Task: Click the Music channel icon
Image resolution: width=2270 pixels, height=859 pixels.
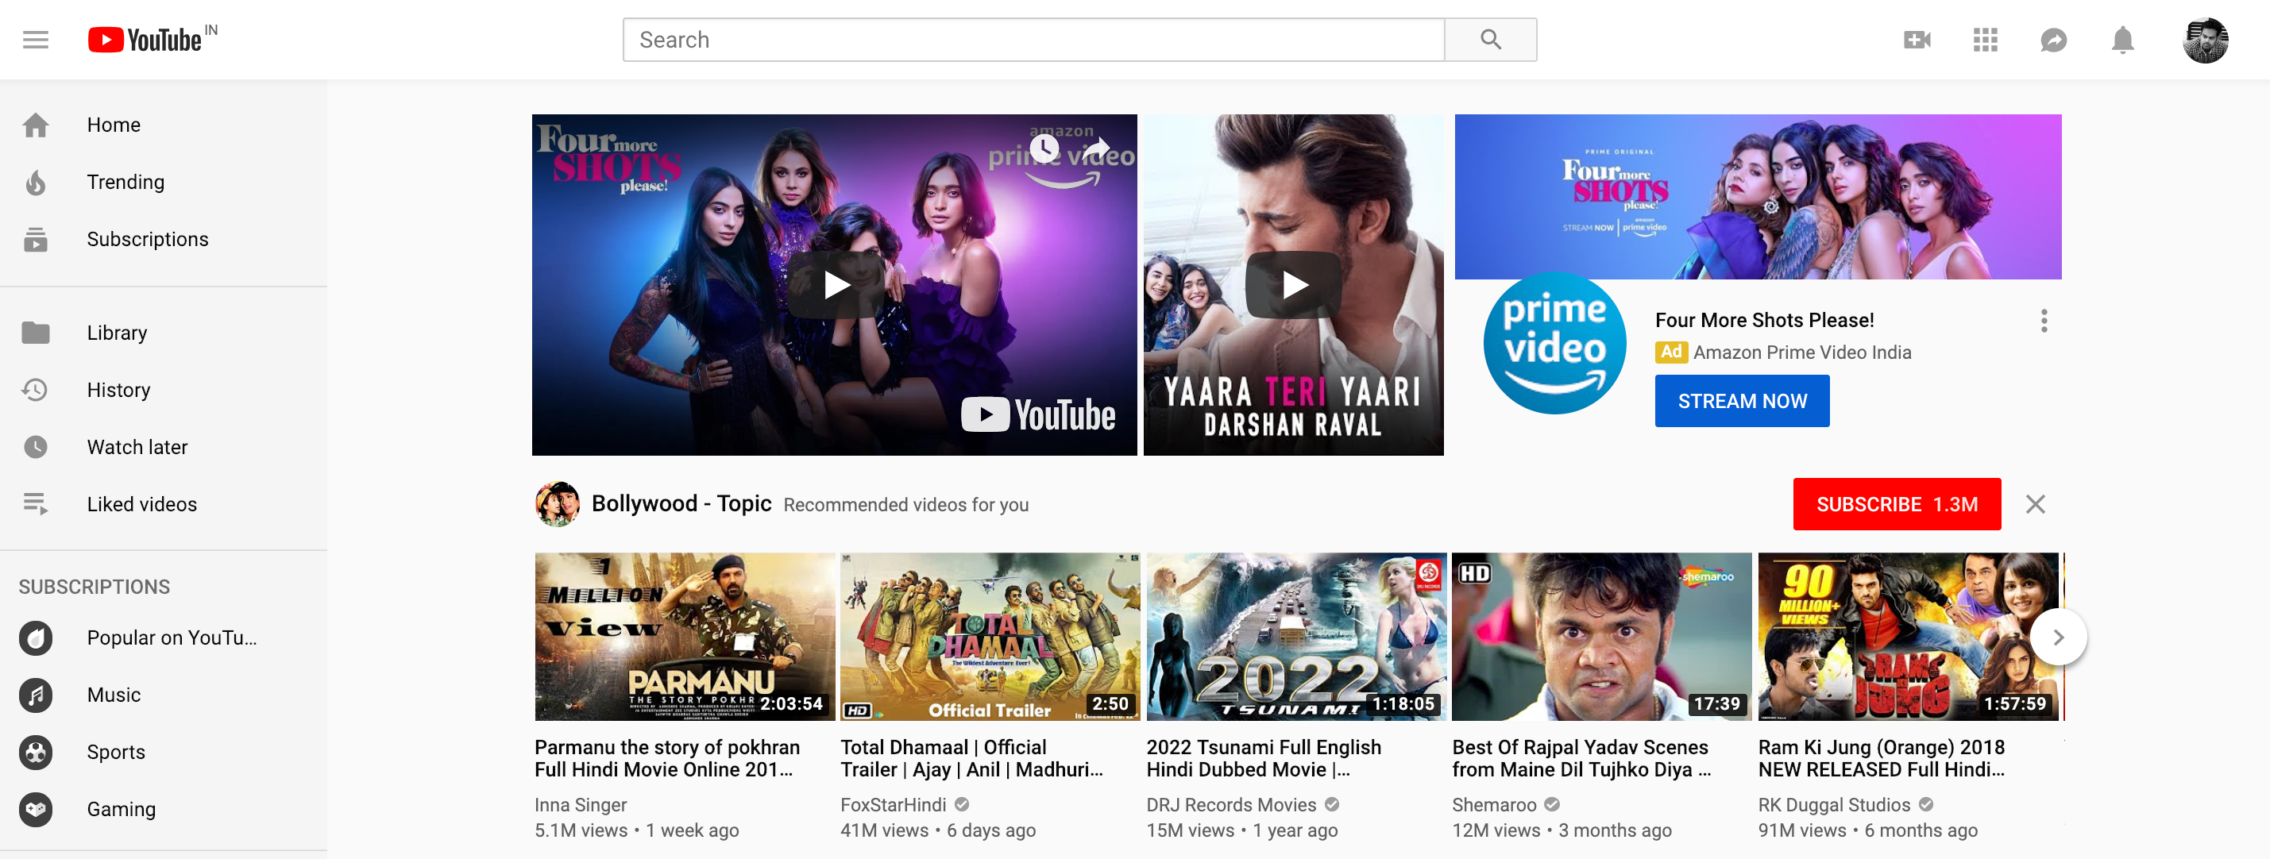Action: 35,695
